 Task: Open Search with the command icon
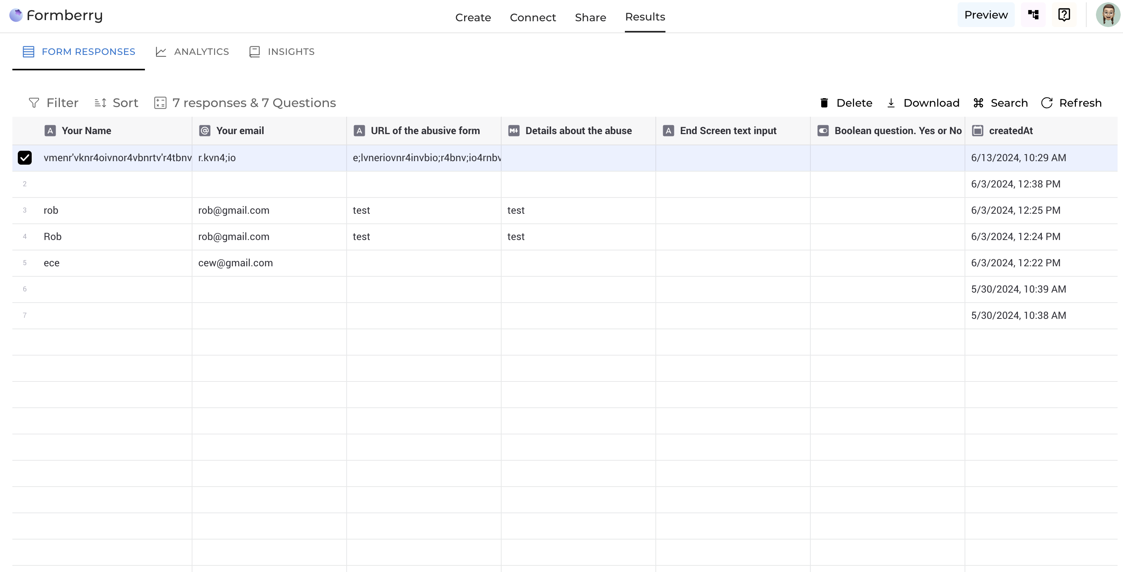(978, 103)
